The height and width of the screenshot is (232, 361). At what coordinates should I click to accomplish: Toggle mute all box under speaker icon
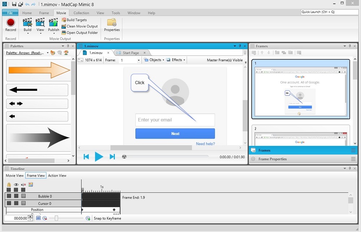pyautogui.click(x=23, y=190)
